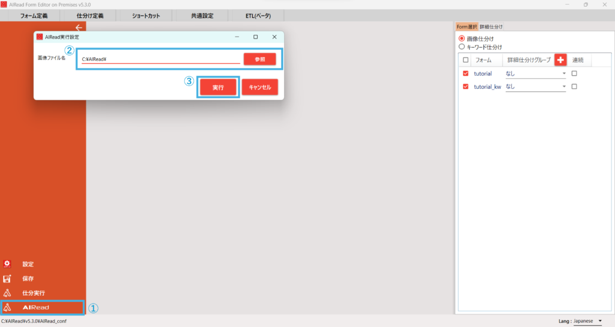Click the settings gear icon in sidebar

click(x=7, y=264)
